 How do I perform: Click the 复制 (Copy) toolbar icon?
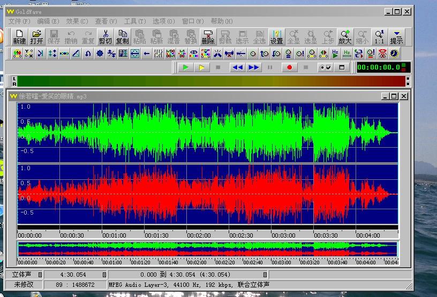tap(122, 37)
